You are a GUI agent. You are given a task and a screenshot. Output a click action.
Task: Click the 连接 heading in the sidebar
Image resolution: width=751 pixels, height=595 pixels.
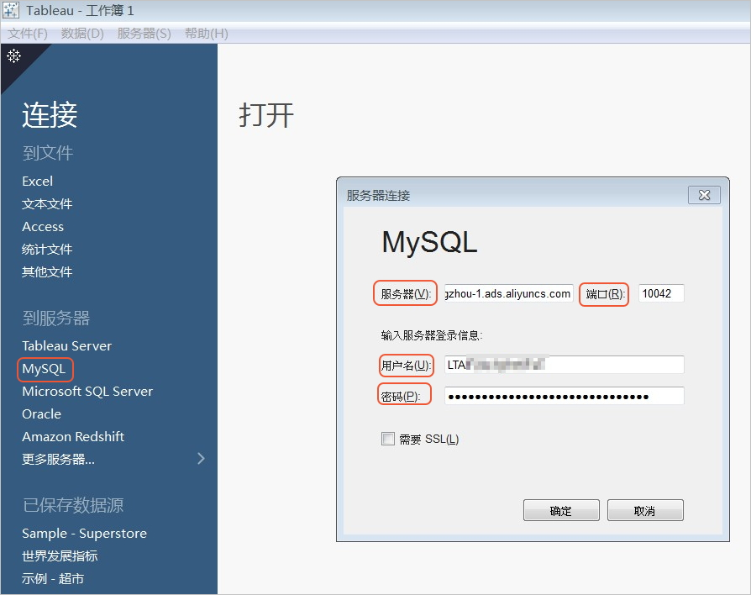tap(50, 114)
